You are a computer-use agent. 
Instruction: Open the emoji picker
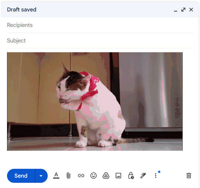[x=93, y=176]
